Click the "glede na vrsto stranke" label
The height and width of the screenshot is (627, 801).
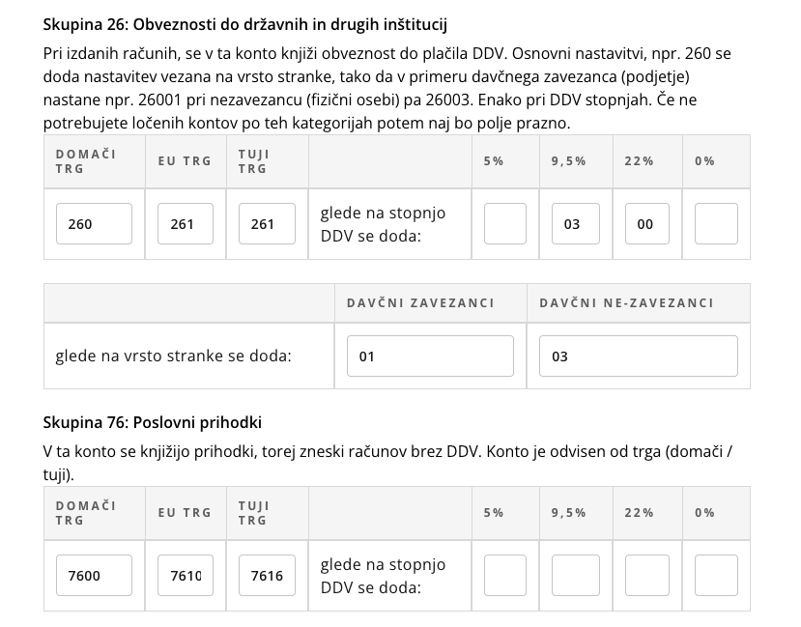(174, 356)
